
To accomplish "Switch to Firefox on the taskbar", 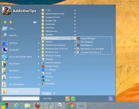I will 38,105.
